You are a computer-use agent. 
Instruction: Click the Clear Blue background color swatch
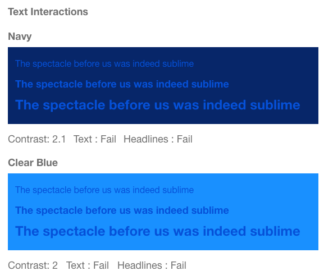(x=163, y=212)
